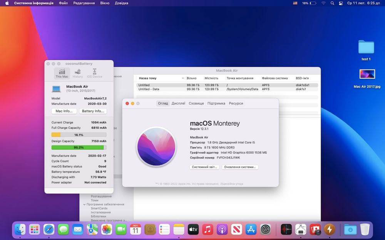Screen dimensions: 385x240
Task: Select Mac Air 2017.jpg desktop thumbnail
Action: point(367,74)
